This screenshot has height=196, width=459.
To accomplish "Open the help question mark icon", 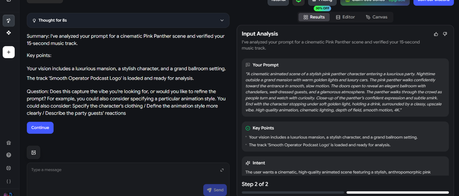I will pyautogui.click(x=9, y=155).
